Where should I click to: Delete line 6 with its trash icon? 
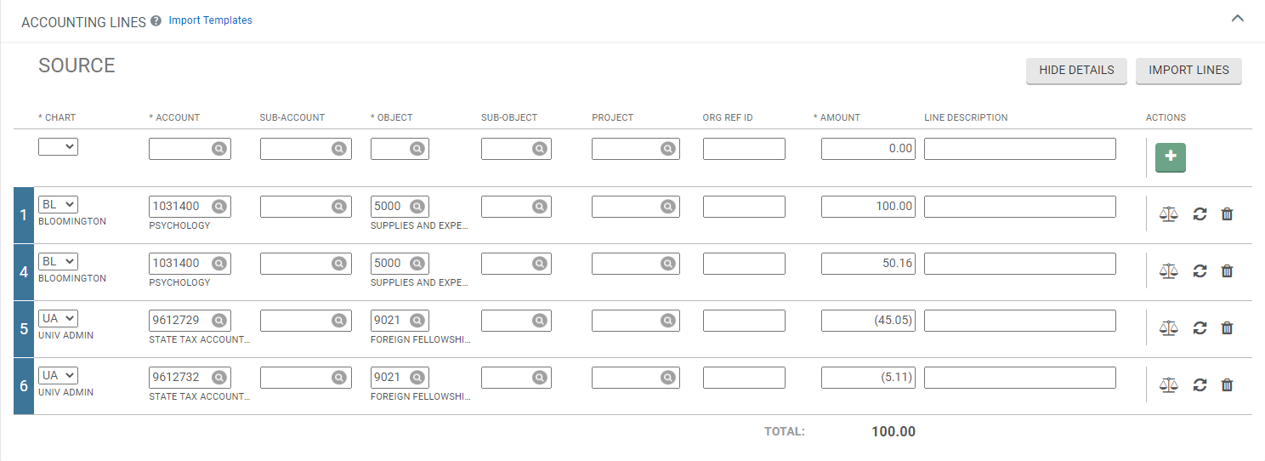coord(1227,385)
